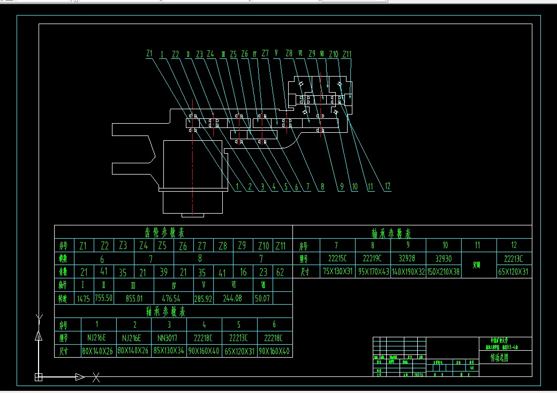Screen dimensions: 557x393
Task: Select speed value 1475 in gear table
Action: 84,299
